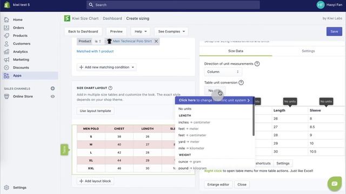Click the Products tag icon

coord(6,36)
